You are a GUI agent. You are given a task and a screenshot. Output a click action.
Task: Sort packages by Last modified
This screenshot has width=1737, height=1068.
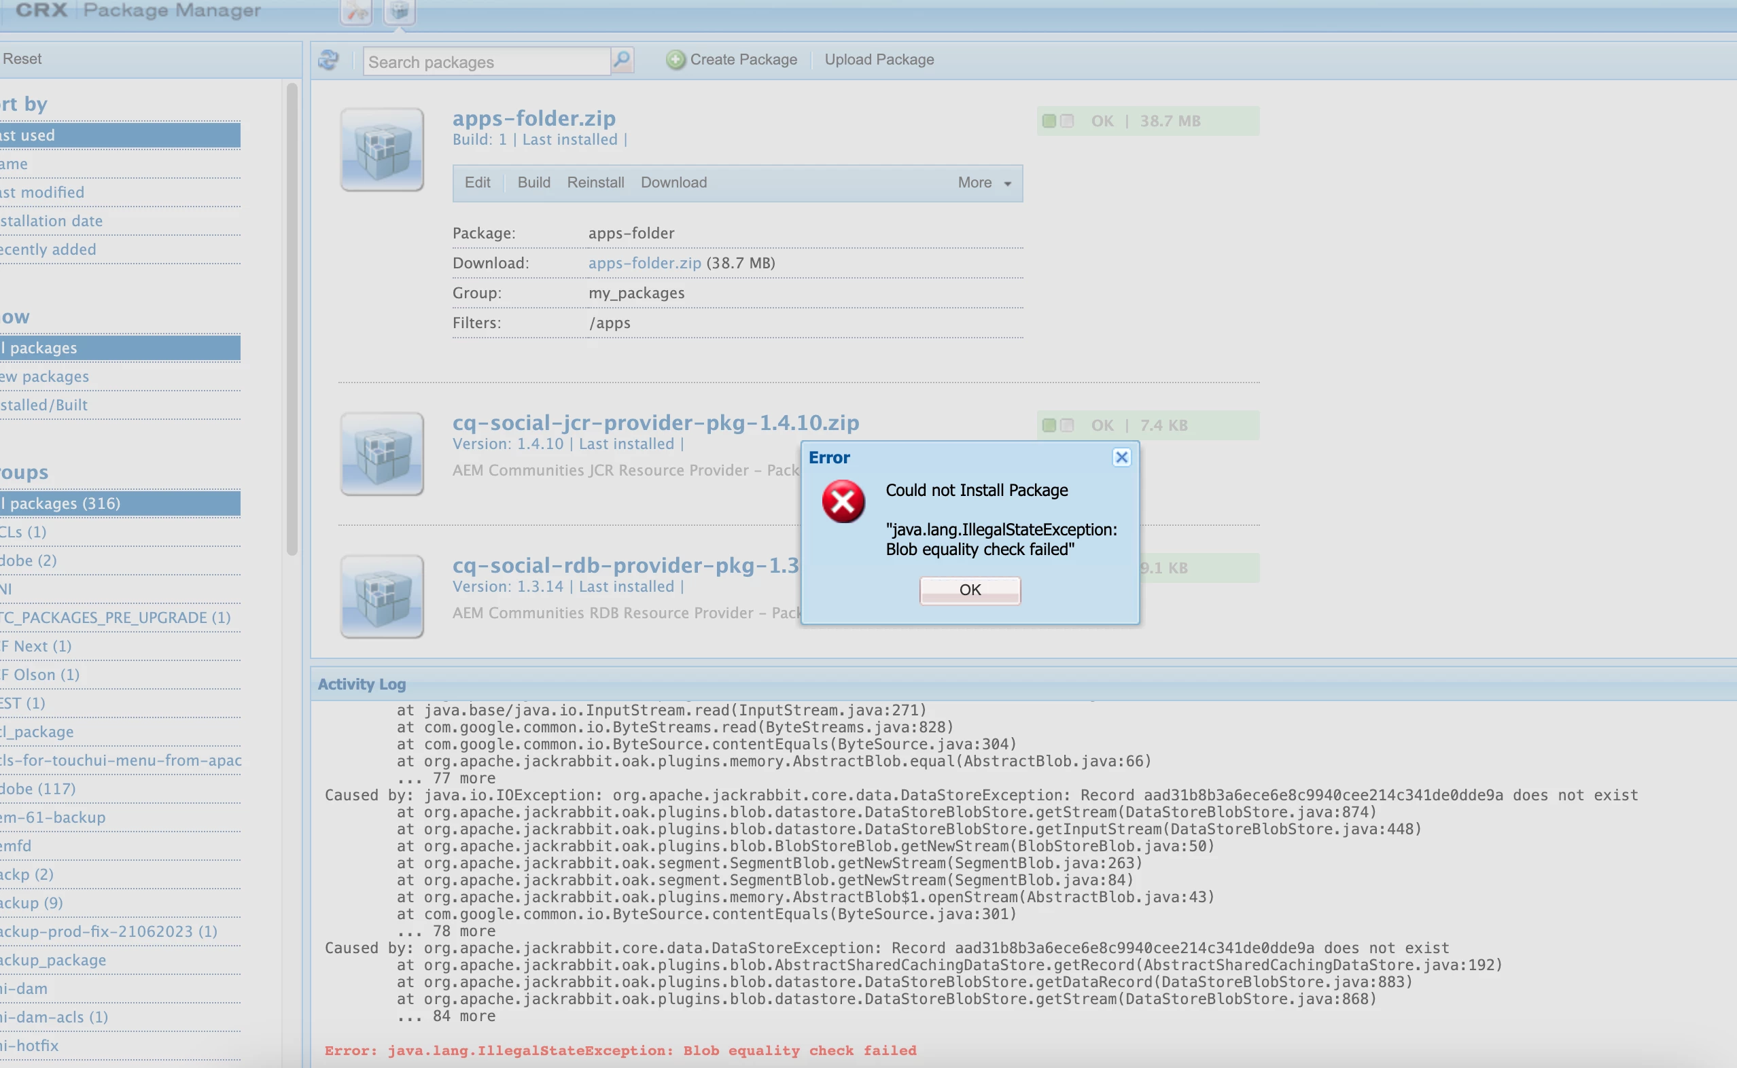(42, 193)
